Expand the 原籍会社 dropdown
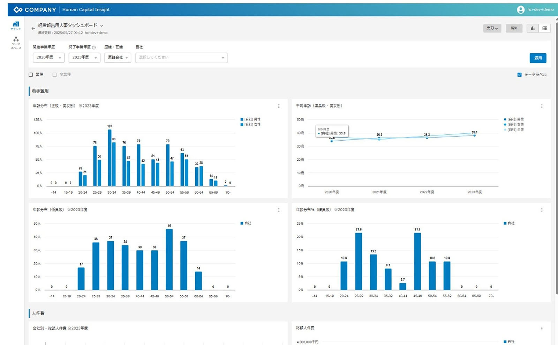The width and height of the screenshot is (558, 345). 118,57
